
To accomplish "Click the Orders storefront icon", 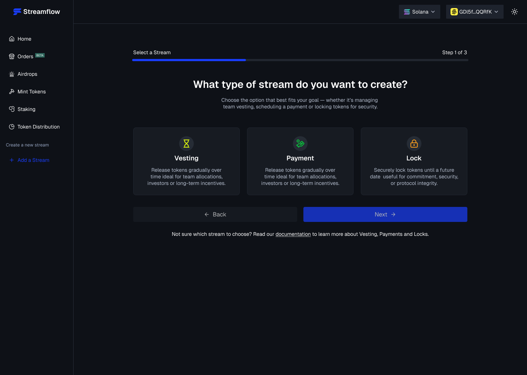I will (12, 56).
